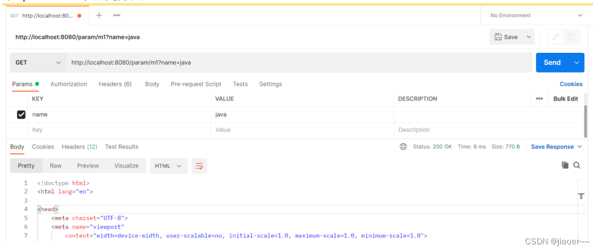
Task: Click the java value cell
Action: pos(302,115)
